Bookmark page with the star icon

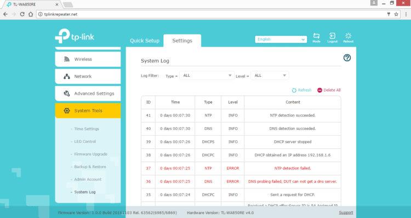pos(396,14)
